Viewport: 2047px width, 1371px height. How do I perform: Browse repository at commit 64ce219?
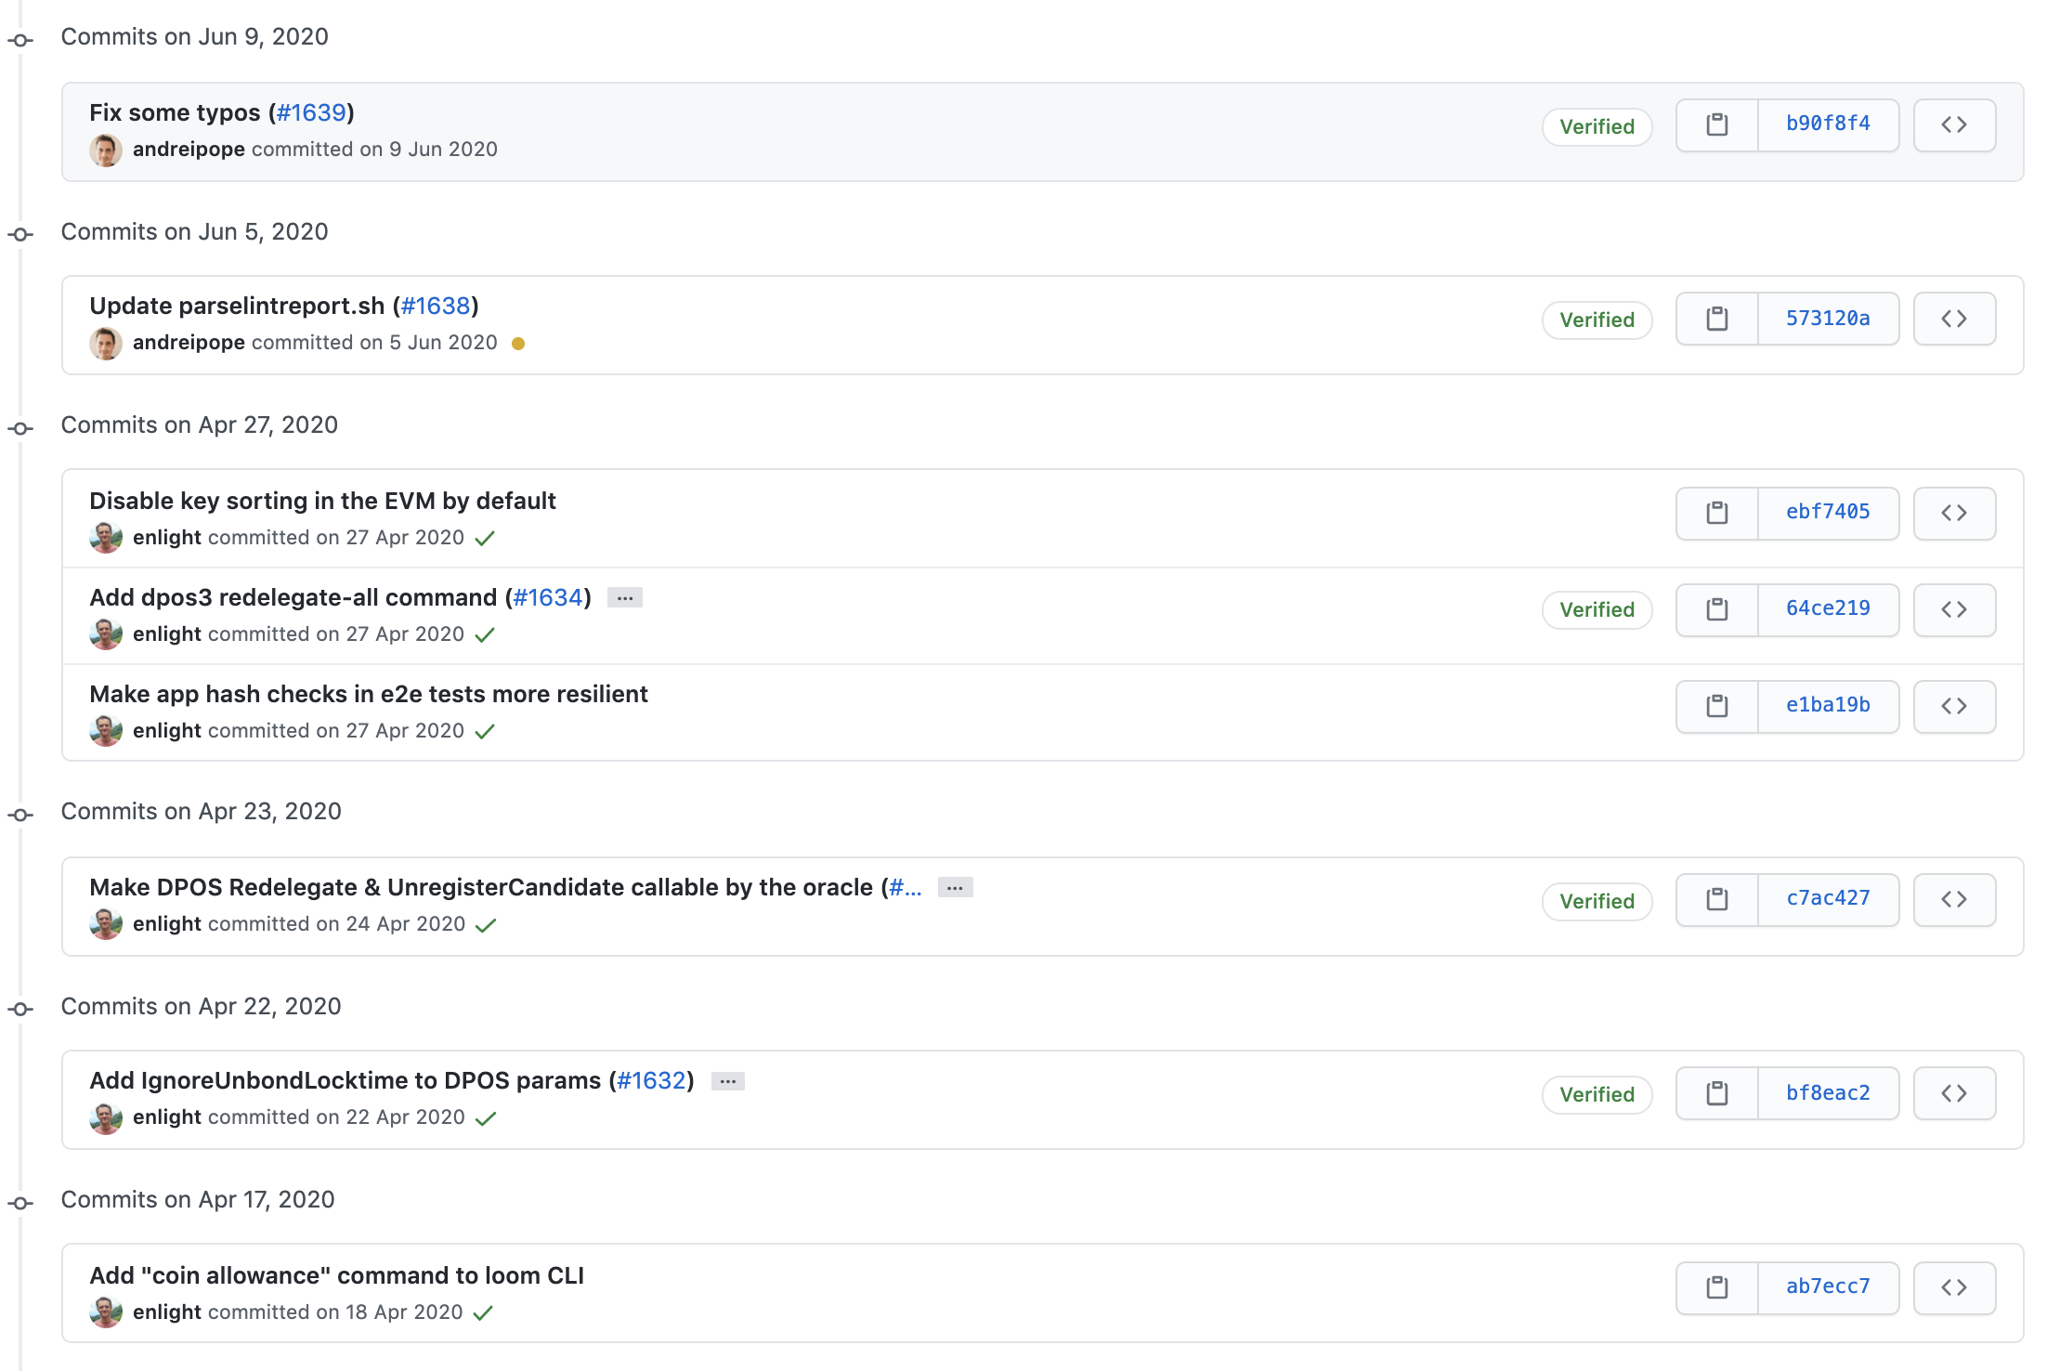(1953, 609)
